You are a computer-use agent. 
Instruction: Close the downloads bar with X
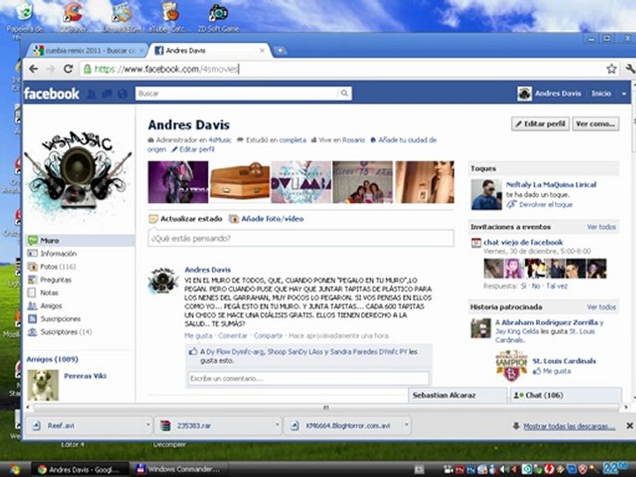tap(629, 425)
